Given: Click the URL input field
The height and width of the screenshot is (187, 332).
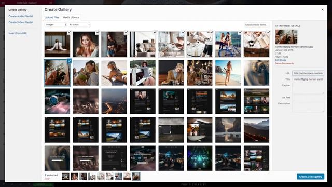Looking at the screenshot, I should pos(308,73).
